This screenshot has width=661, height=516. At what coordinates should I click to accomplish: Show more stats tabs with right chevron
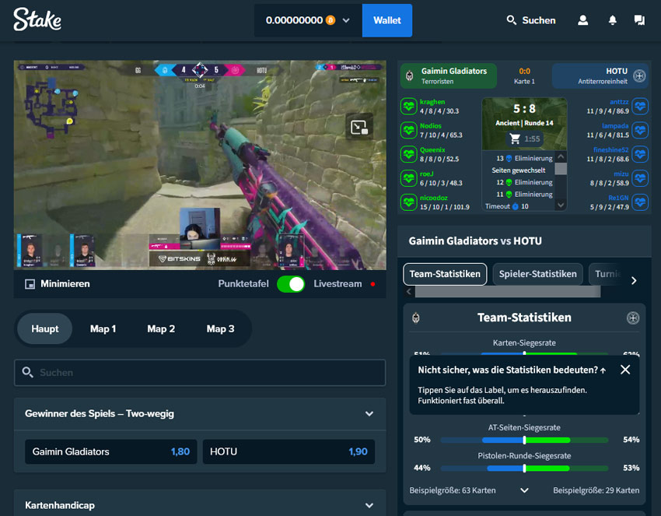pos(634,281)
